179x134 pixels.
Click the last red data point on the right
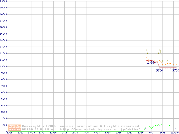[x=176, y=68]
